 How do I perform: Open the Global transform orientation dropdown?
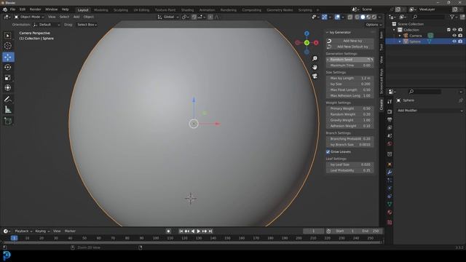[168, 17]
